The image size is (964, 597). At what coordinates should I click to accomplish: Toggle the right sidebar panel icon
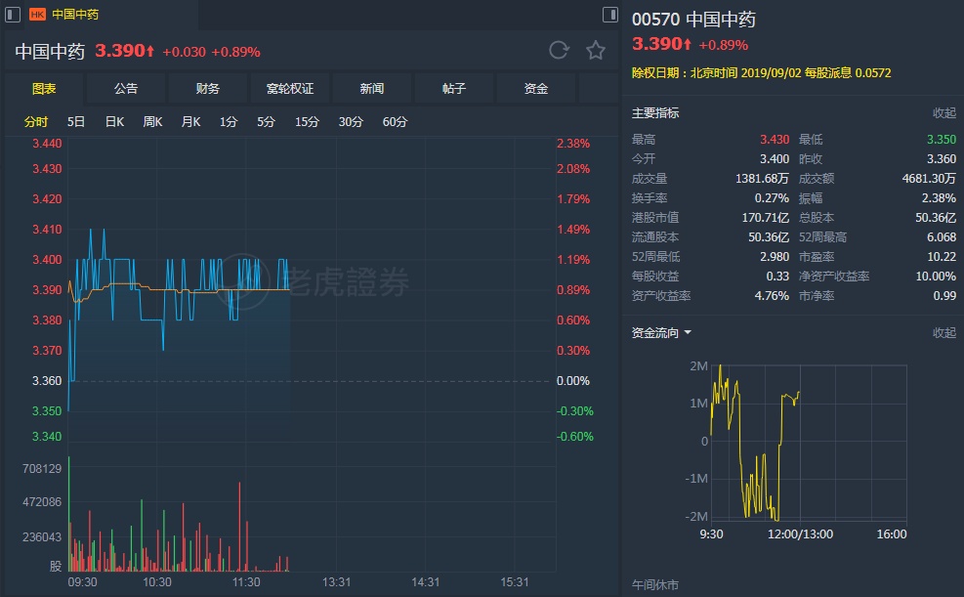(609, 15)
